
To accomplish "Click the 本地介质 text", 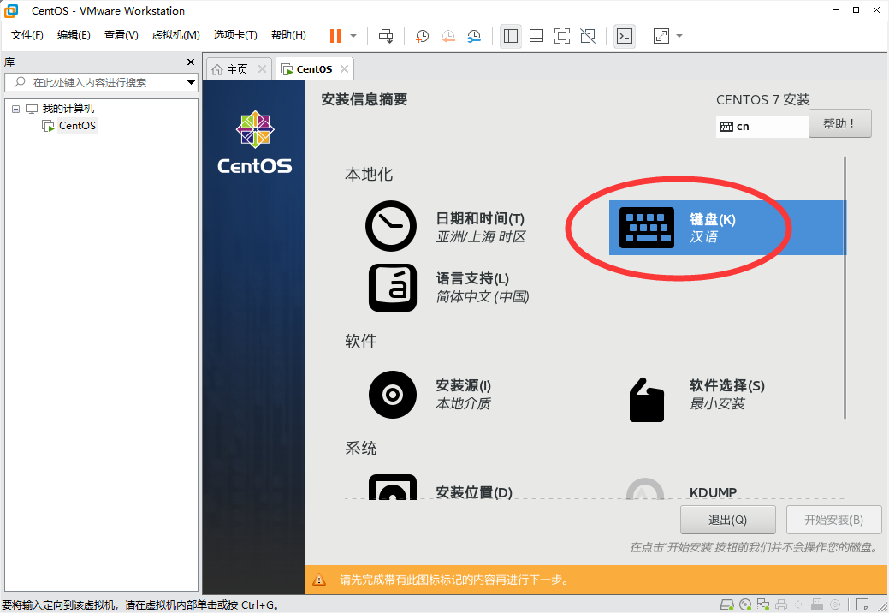I will click(x=463, y=404).
